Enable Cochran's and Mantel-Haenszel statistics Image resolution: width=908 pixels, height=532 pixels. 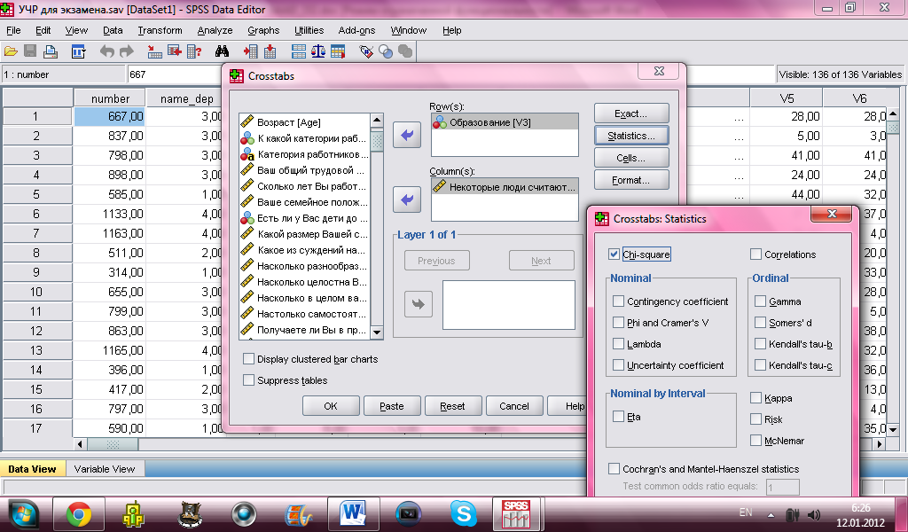[x=614, y=469]
